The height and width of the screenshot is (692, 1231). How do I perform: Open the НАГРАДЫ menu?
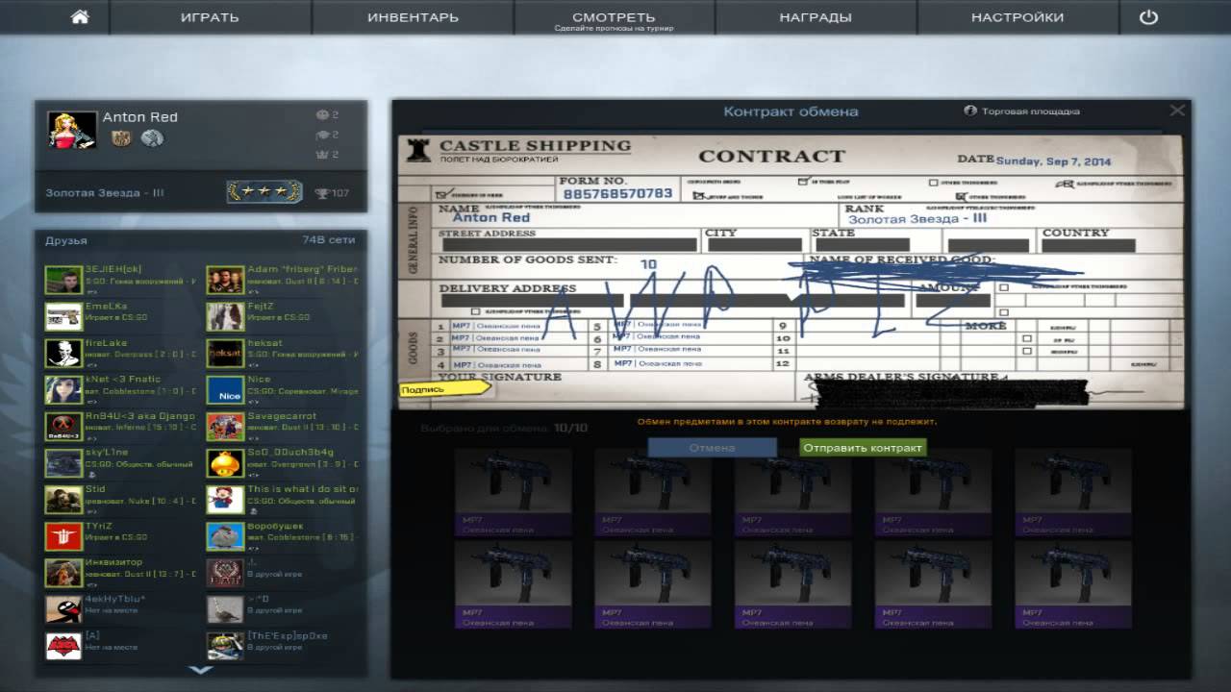coord(816,17)
